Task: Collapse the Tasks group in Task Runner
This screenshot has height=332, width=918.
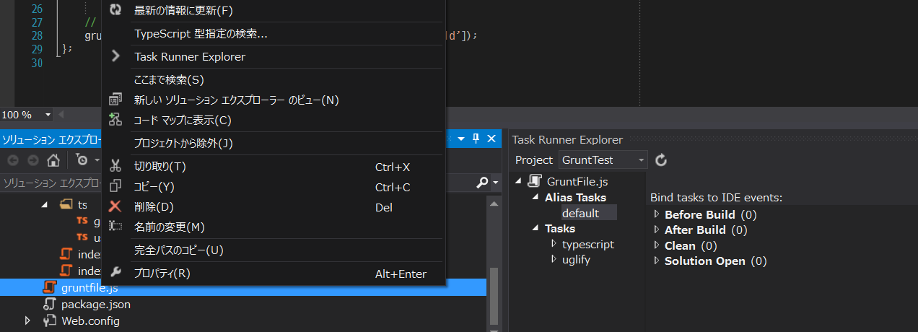Action: click(x=535, y=229)
